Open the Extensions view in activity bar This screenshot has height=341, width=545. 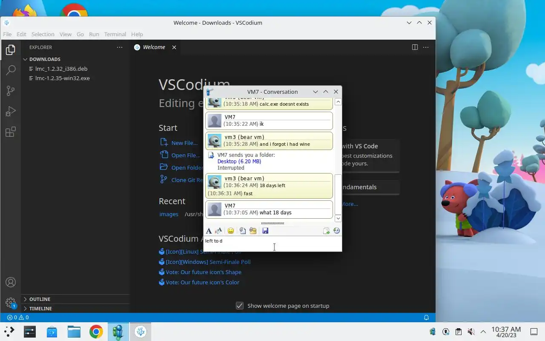[x=11, y=132]
